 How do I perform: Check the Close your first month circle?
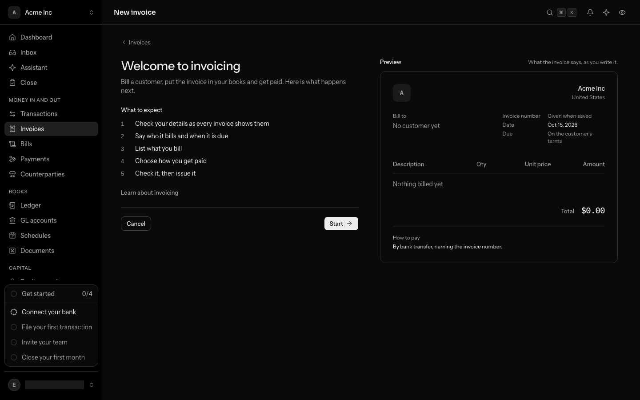(x=14, y=357)
